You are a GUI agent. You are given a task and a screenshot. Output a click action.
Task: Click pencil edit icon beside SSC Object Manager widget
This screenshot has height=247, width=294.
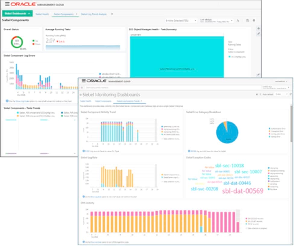coord(258,34)
